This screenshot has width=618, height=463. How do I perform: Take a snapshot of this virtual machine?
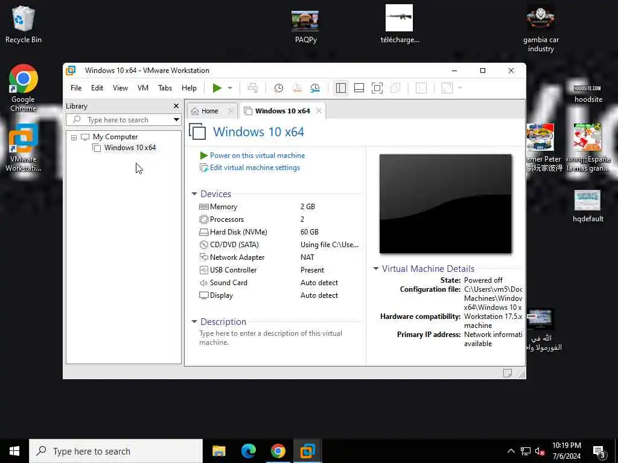[x=278, y=88]
